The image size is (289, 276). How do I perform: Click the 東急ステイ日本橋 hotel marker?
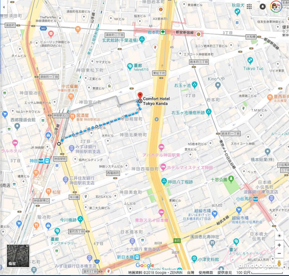[x=161, y=212]
